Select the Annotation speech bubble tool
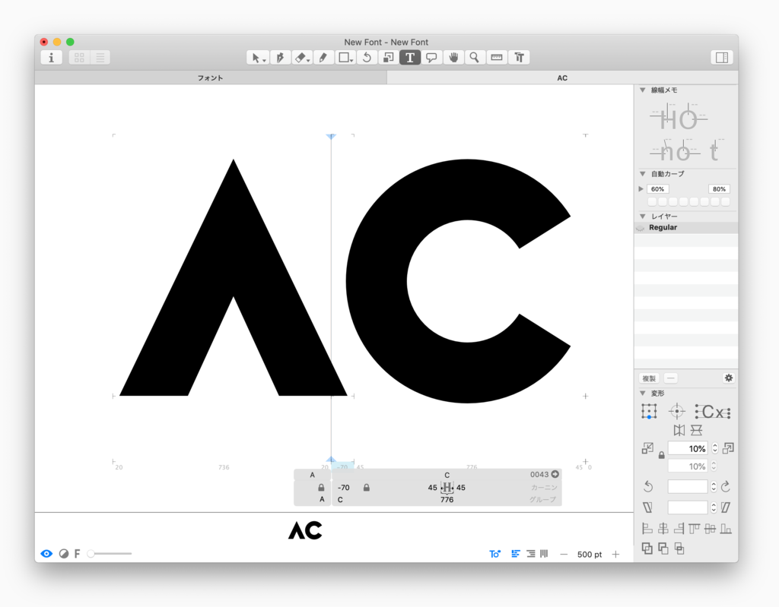The width and height of the screenshot is (779, 607). tap(432, 58)
